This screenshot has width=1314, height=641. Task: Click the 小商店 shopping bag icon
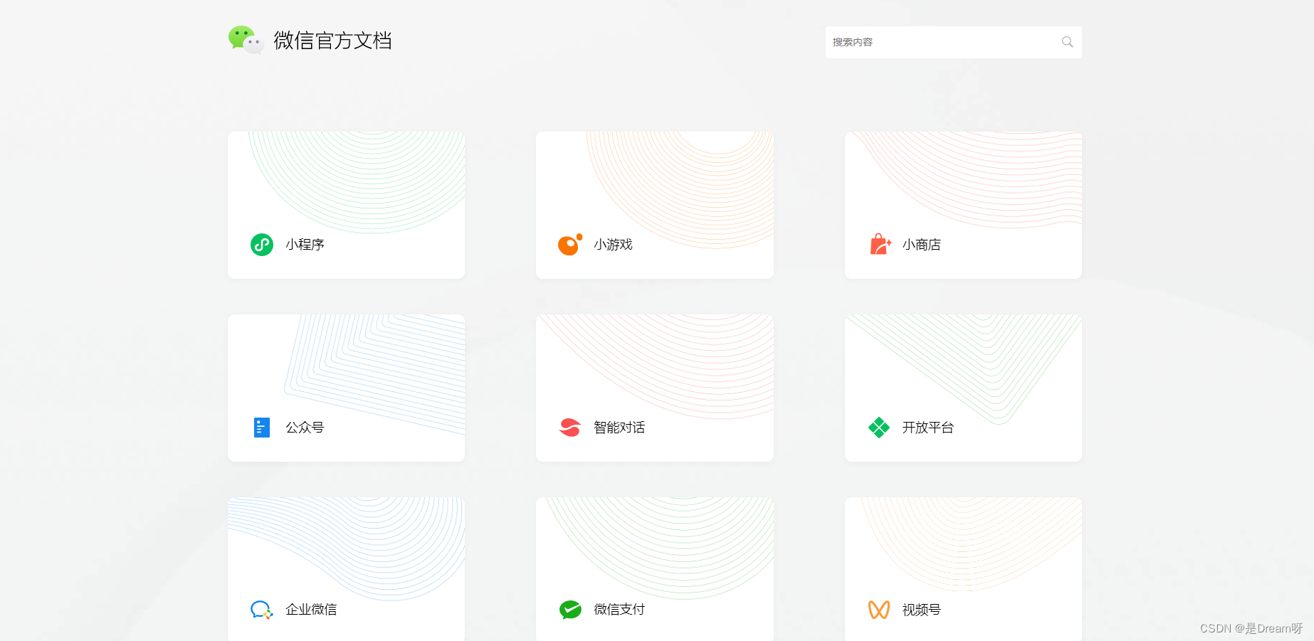pyautogui.click(x=879, y=244)
